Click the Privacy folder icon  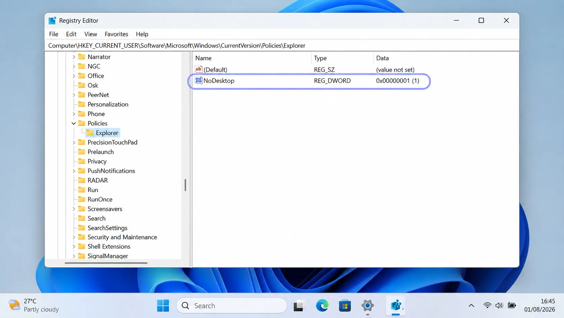click(x=82, y=161)
